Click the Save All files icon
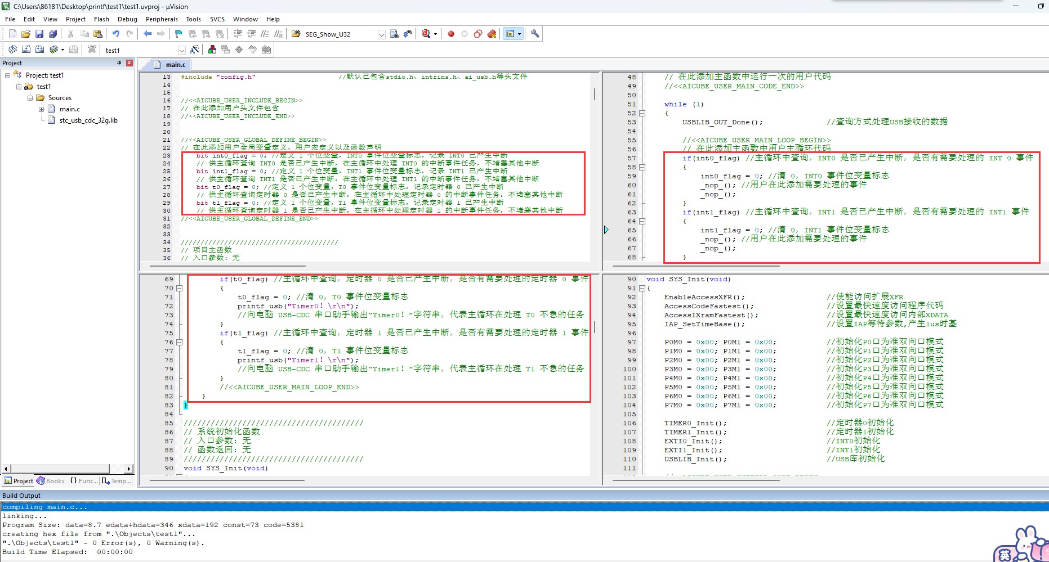The image size is (1049, 562). click(53, 34)
